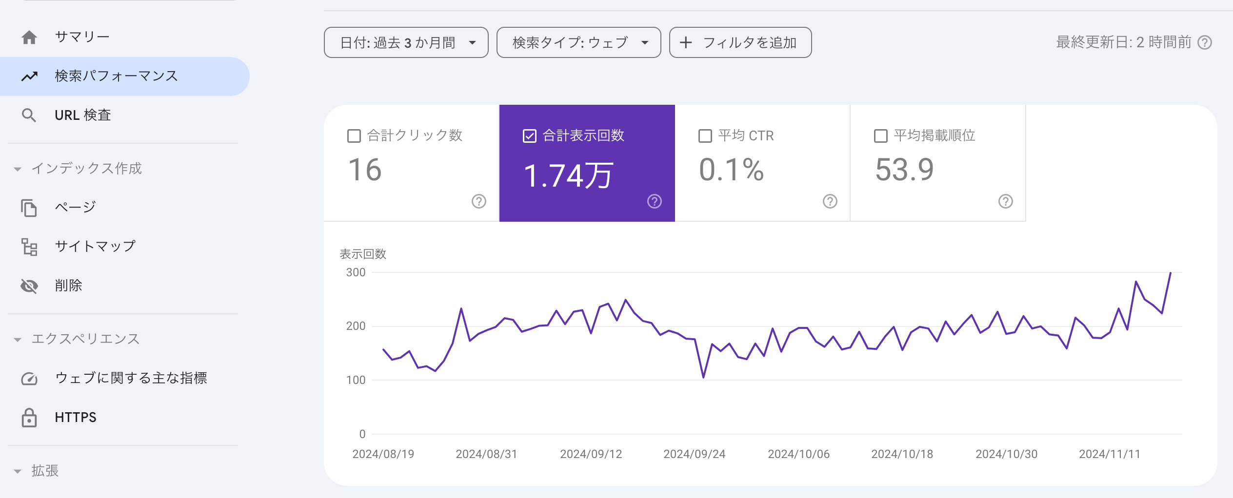The width and height of the screenshot is (1233, 498).
Task: Click the 300 label on the y-axis
Action: (x=356, y=272)
